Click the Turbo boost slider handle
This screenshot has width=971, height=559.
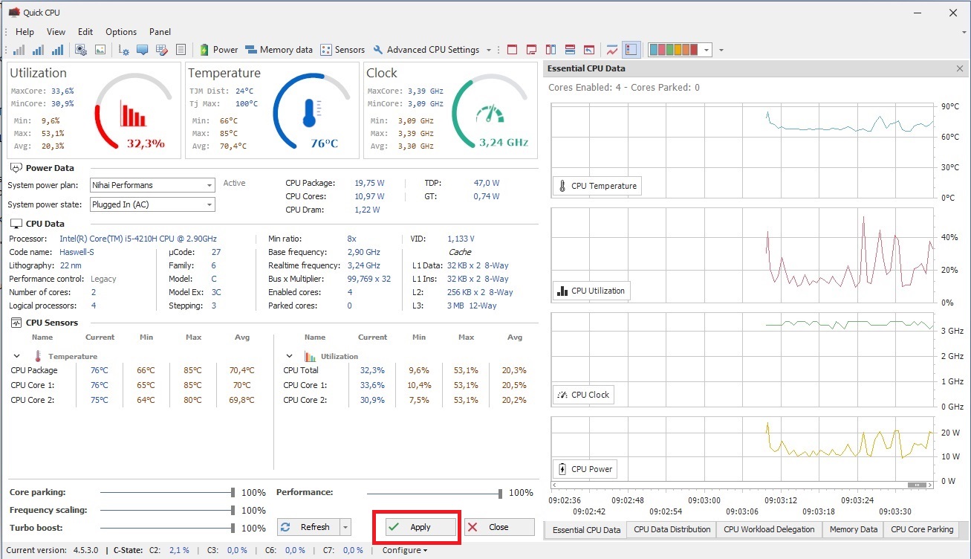pos(233,528)
